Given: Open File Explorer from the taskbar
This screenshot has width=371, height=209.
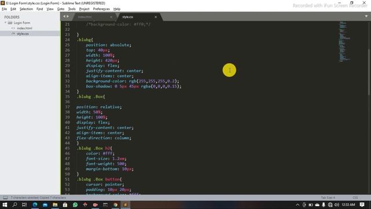Looking at the screenshot, I should [55, 205].
